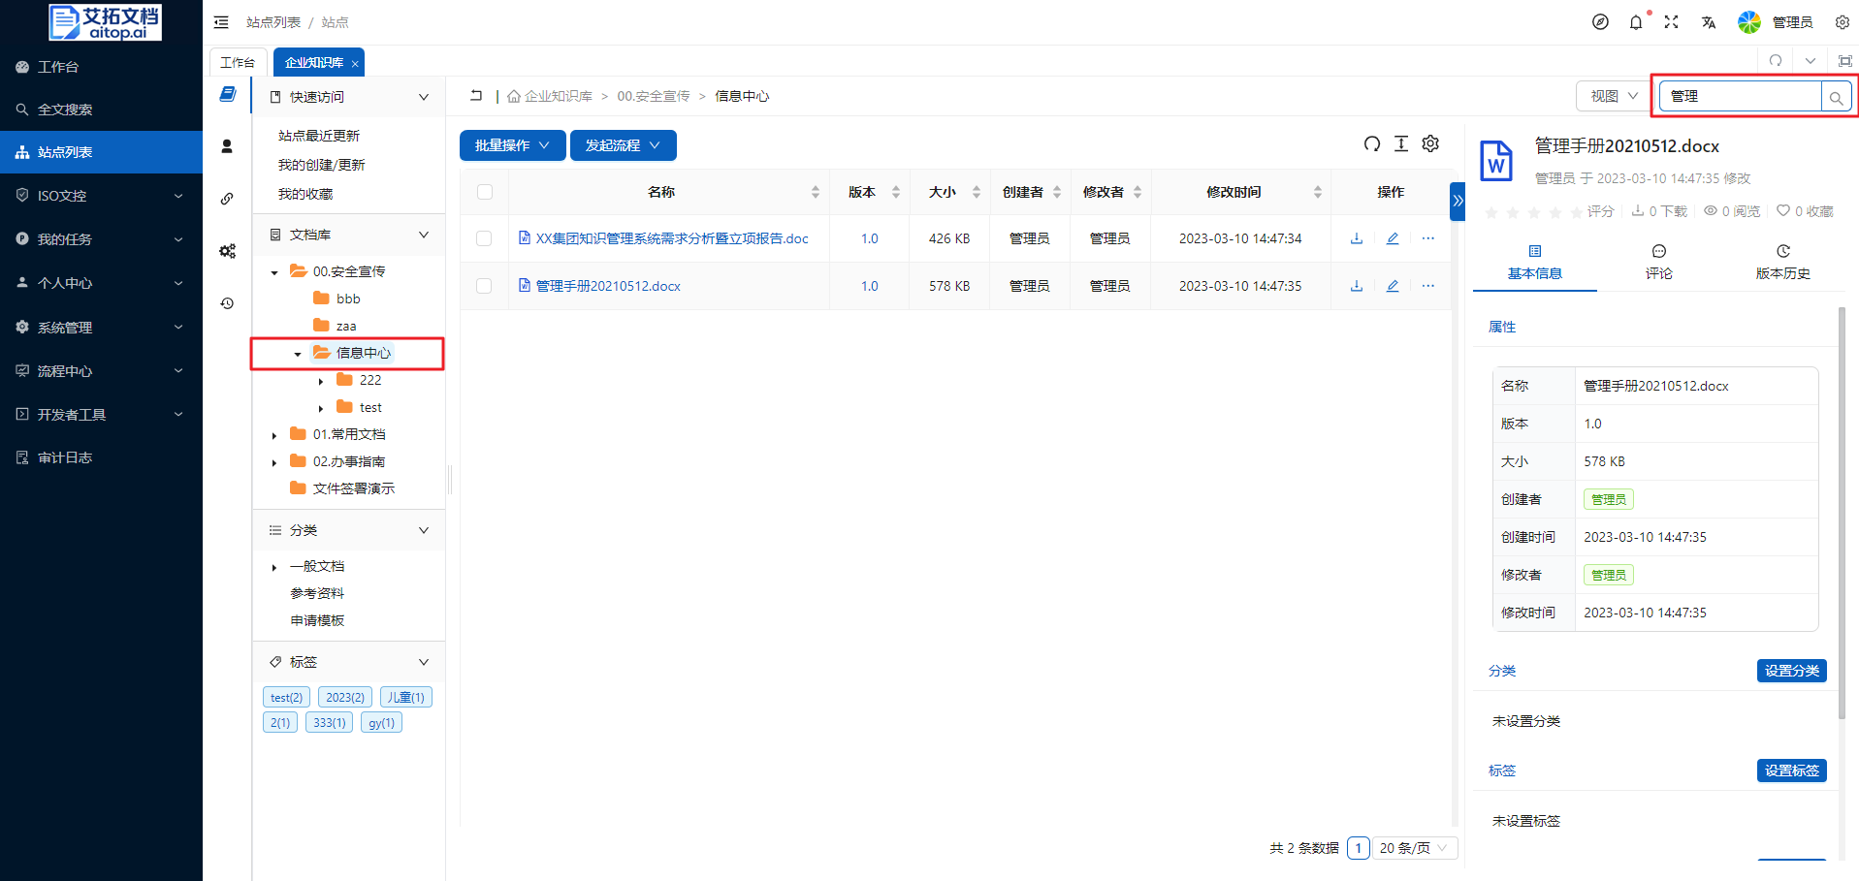Open the 视图 view dropdown

pyautogui.click(x=1613, y=96)
